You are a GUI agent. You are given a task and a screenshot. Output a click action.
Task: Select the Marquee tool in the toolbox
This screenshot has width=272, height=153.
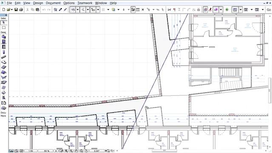(x=4, y=28)
